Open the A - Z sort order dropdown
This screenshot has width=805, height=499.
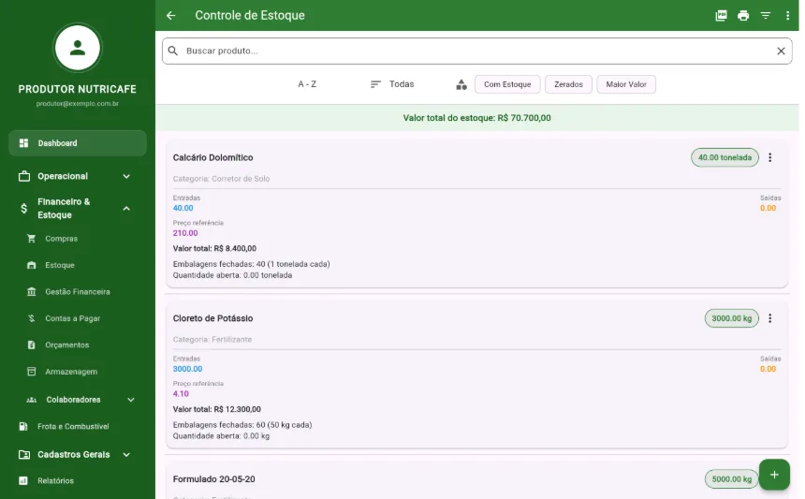click(x=307, y=84)
